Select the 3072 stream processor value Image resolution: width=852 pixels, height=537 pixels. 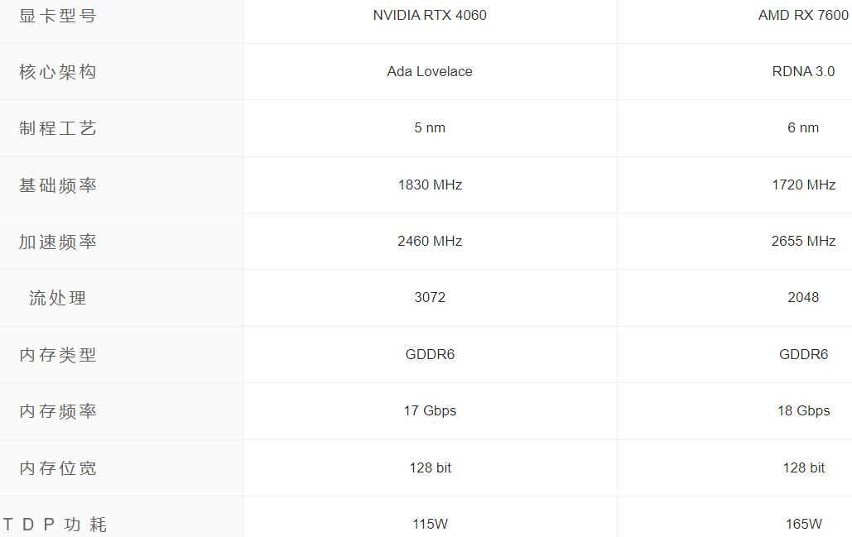pos(430,297)
